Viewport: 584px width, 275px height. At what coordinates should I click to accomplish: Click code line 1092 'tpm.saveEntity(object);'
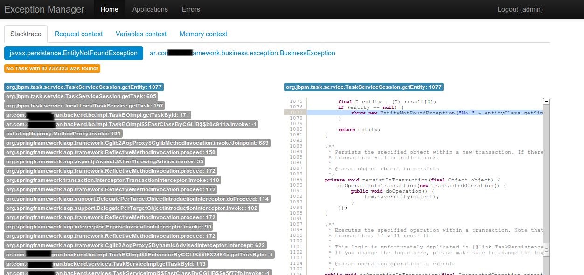pyautogui.click(x=402, y=196)
